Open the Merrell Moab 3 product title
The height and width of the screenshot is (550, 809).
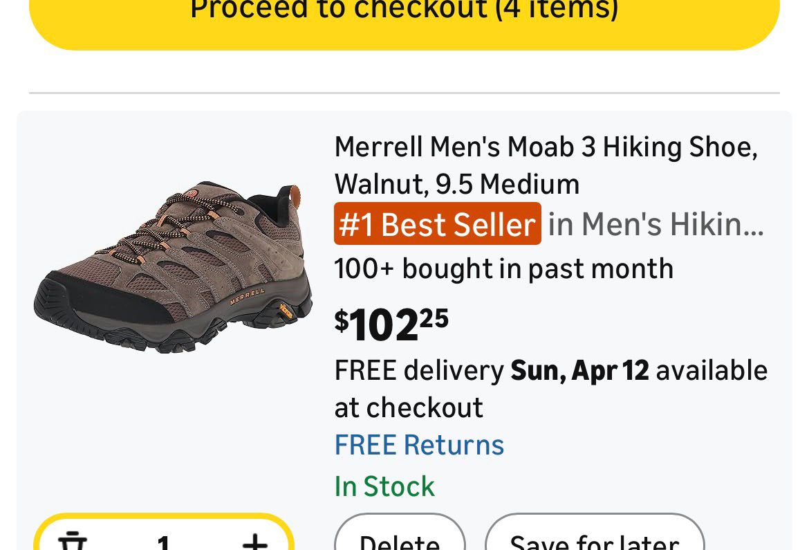click(x=546, y=147)
